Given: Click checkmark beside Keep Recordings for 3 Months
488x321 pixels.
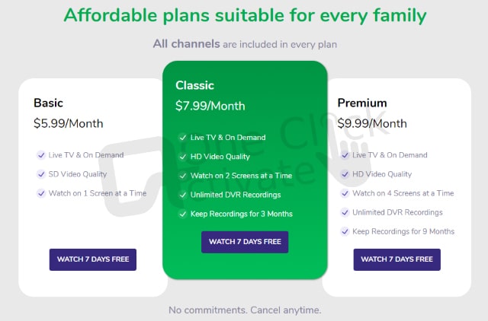Looking at the screenshot, I should pyautogui.click(x=182, y=214).
